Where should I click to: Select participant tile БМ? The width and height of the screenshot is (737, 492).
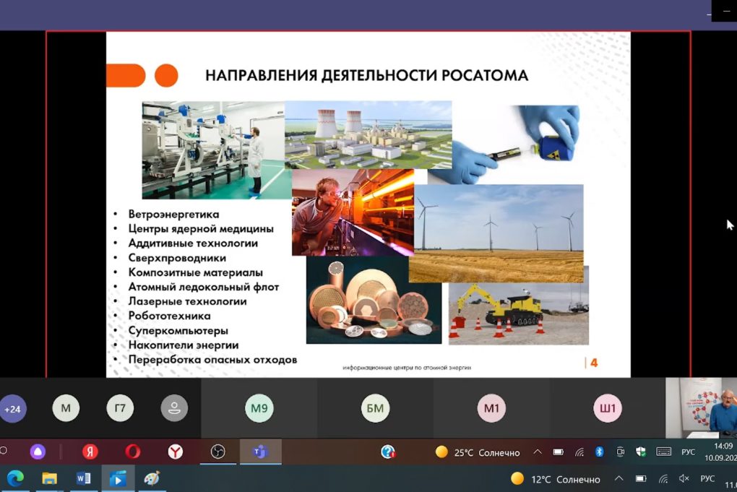pos(375,408)
